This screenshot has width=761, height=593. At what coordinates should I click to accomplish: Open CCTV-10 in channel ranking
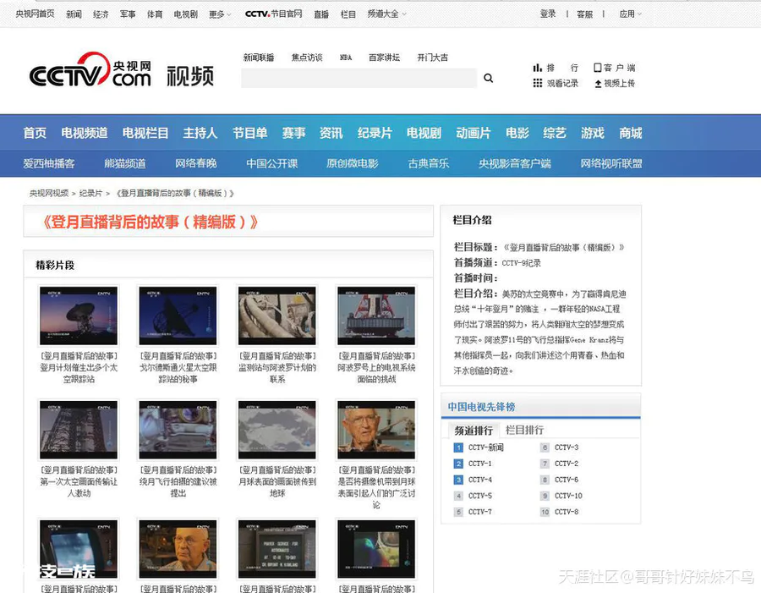click(x=568, y=496)
